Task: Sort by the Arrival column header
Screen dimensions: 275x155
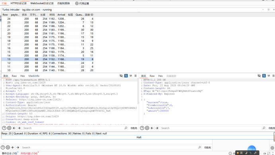Action: click(x=61, y=15)
